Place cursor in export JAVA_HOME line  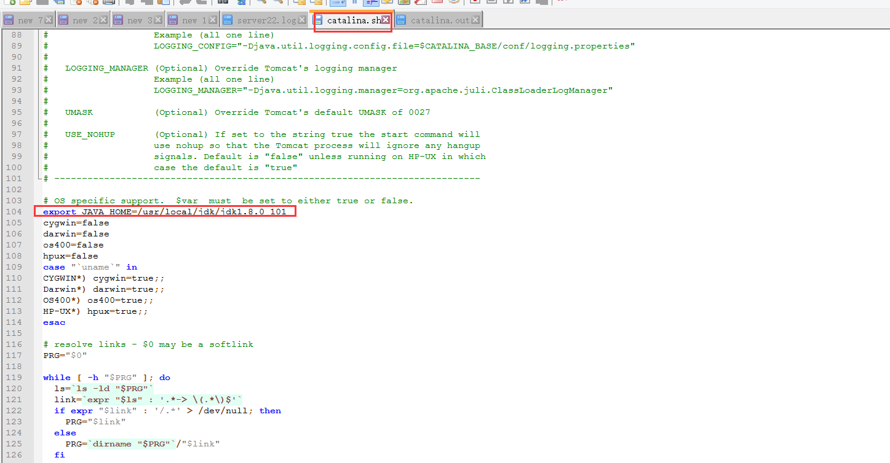point(164,212)
